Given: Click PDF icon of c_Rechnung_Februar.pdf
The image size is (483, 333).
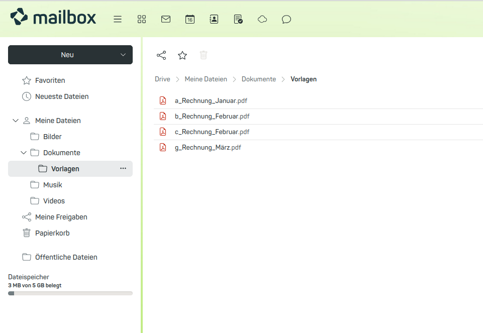Looking at the screenshot, I should point(163,132).
